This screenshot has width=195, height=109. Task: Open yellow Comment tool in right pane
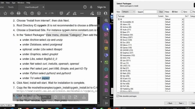coord(106,48)
